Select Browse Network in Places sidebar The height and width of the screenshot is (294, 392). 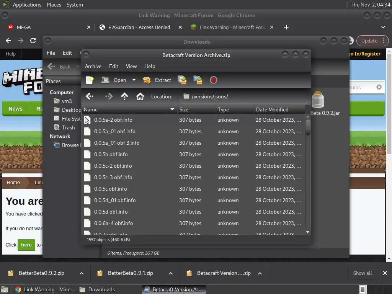point(67,145)
